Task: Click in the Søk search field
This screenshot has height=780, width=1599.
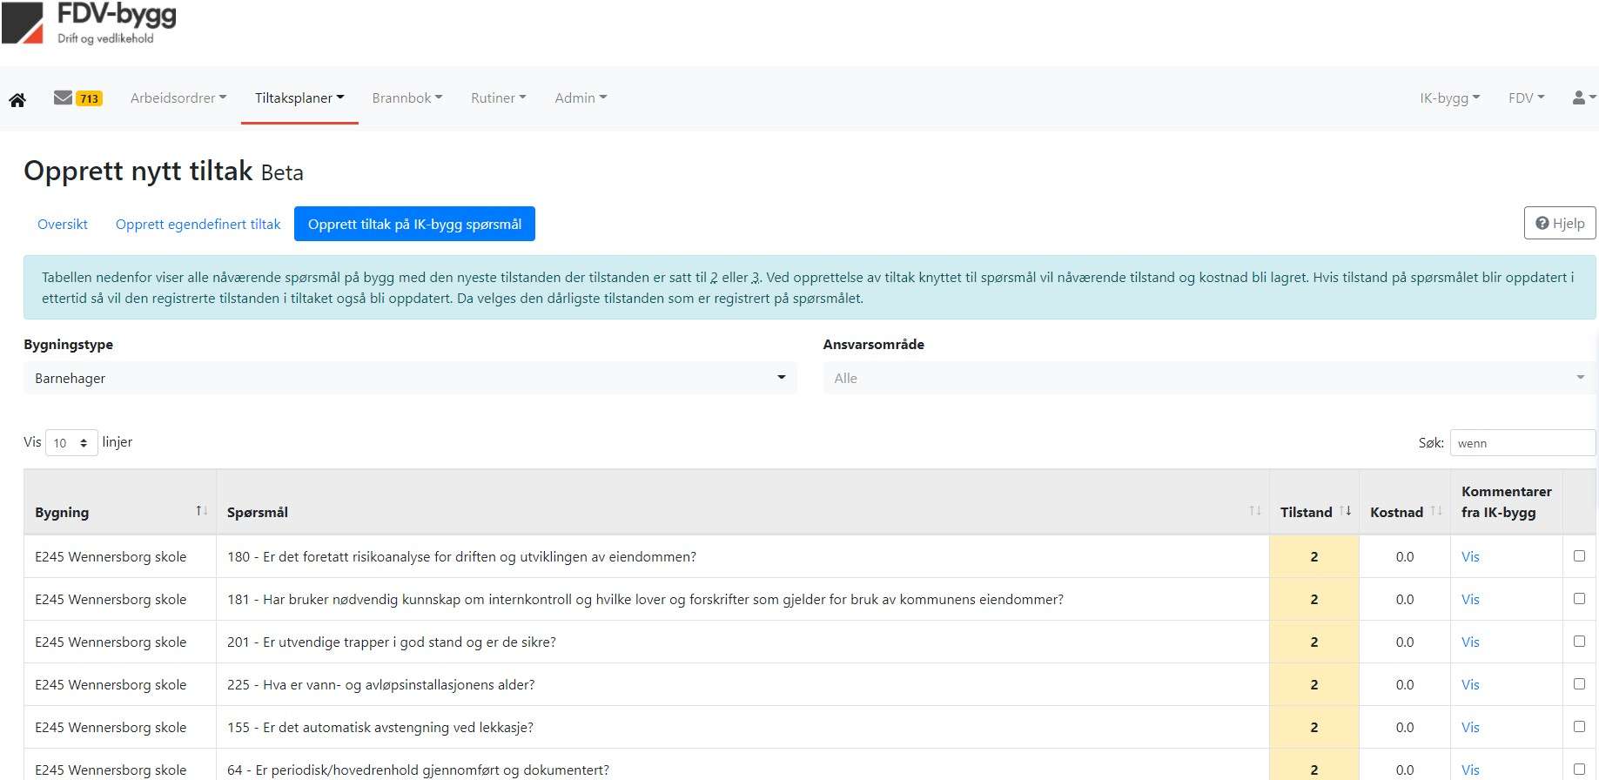Action: pyautogui.click(x=1521, y=443)
